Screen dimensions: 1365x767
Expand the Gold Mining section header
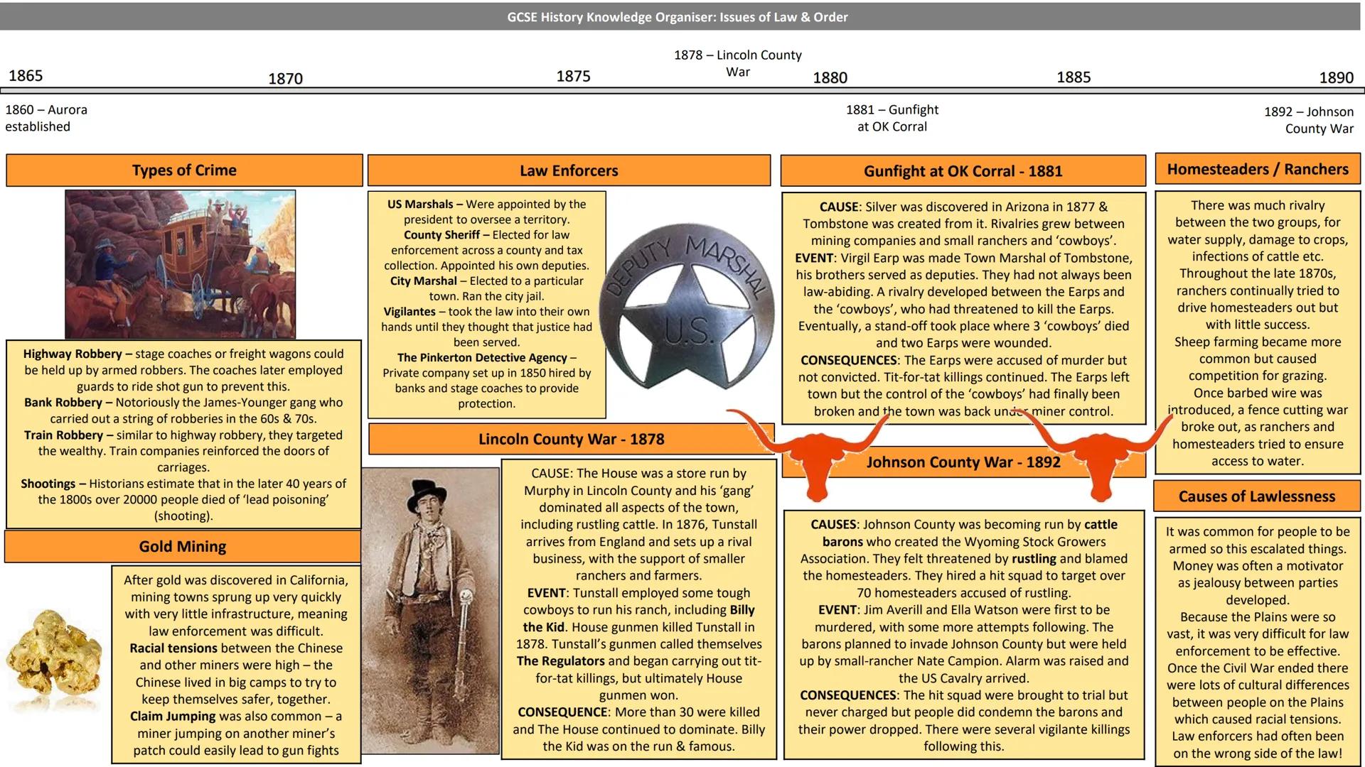tap(183, 545)
